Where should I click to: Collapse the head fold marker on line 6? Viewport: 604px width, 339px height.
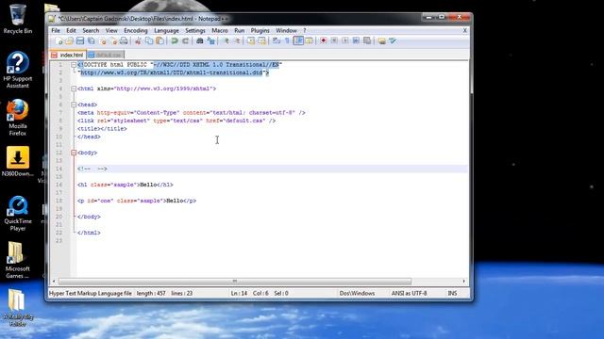click(74, 105)
